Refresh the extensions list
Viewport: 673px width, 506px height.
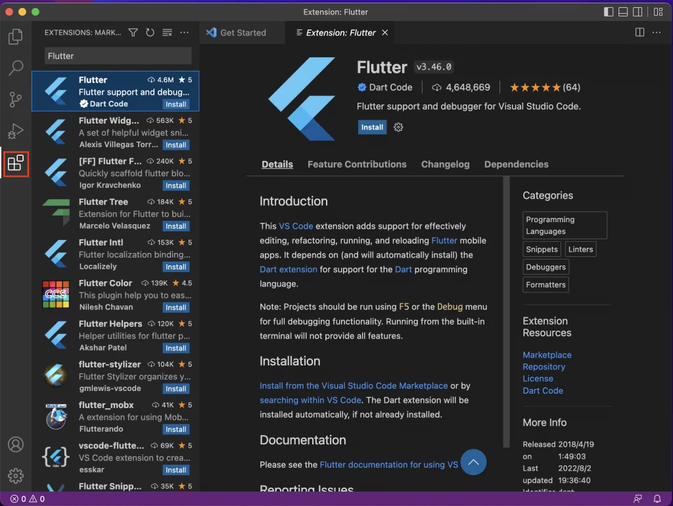(150, 32)
